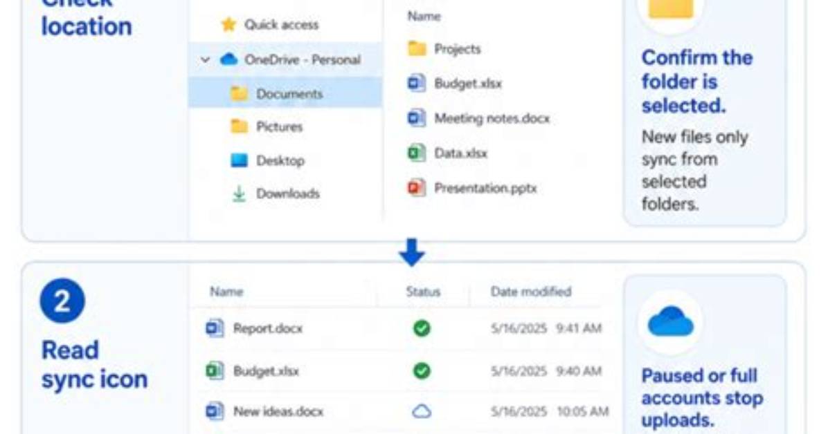Click the OneDrive cloud logo above Paused or full
Image resolution: width=828 pixels, height=434 pixels.
tap(670, 321)
